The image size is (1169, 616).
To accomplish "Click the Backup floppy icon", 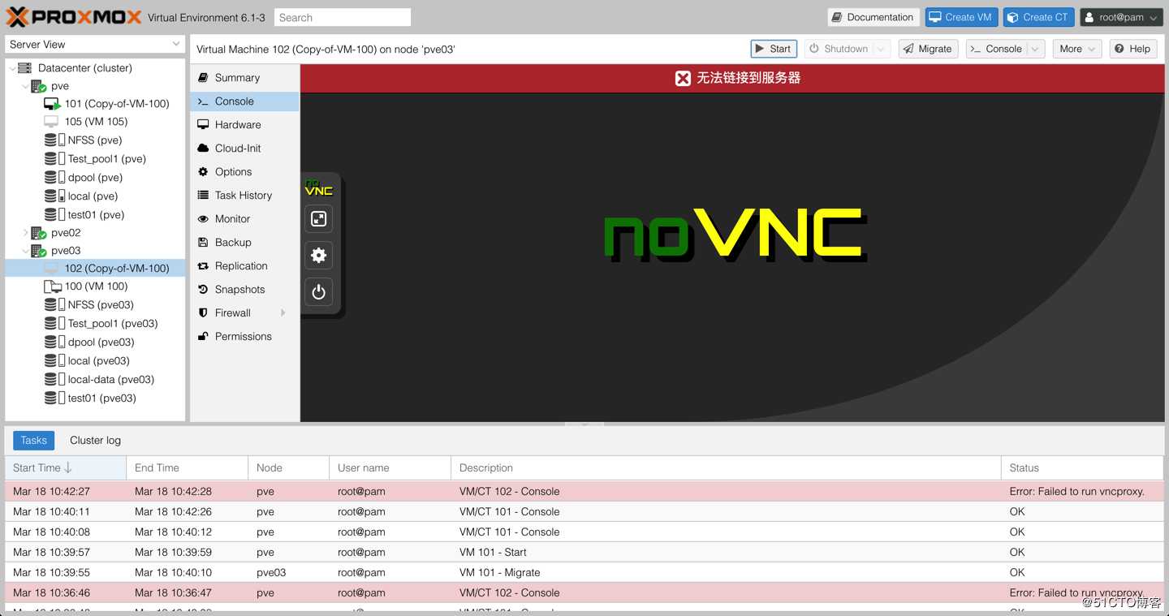I will point(203,243).
